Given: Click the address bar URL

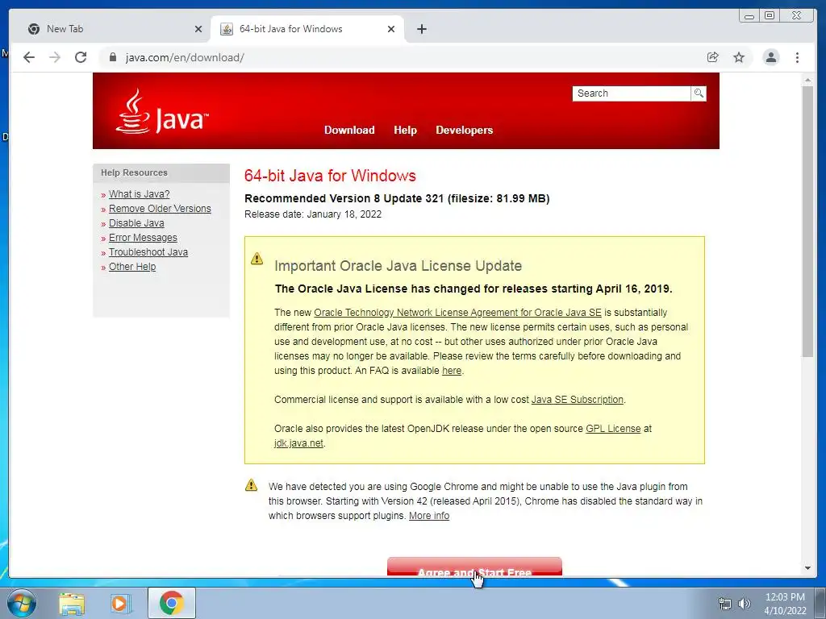Looking at the screenshot, I should (185, 57).
